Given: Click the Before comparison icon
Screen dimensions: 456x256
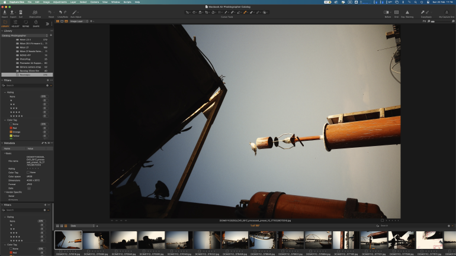Looking at the screenshot, I should pos(387,12).
